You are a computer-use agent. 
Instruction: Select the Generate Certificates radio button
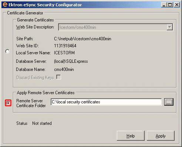pyautogui.click(x=7, y=51)
